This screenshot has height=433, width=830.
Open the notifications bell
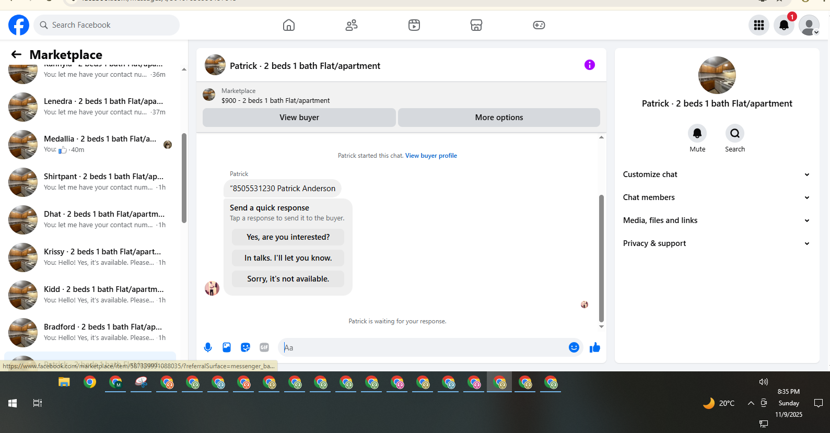[x=784, y=25]
